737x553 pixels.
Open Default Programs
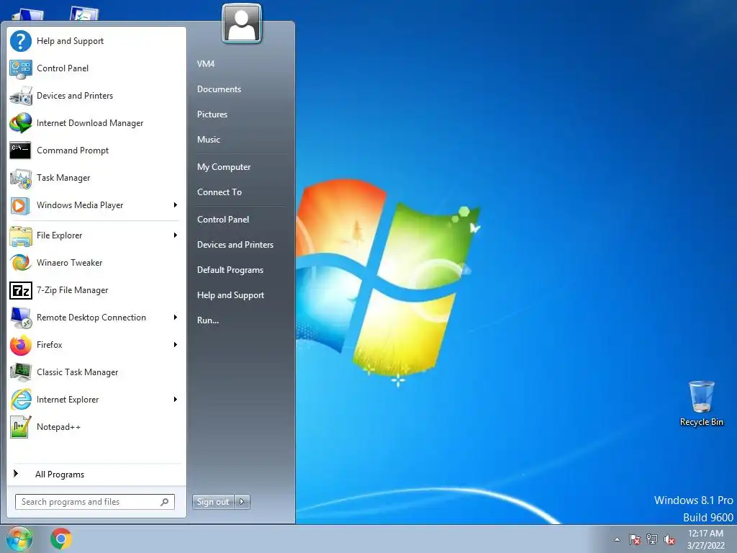(x=230, y=270)
